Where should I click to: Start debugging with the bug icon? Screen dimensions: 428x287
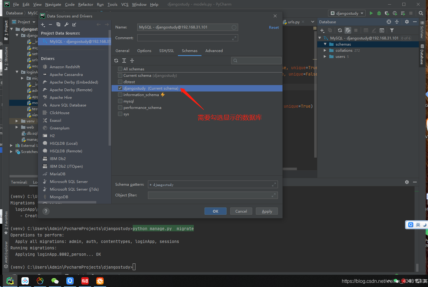(x=379, y=13)
